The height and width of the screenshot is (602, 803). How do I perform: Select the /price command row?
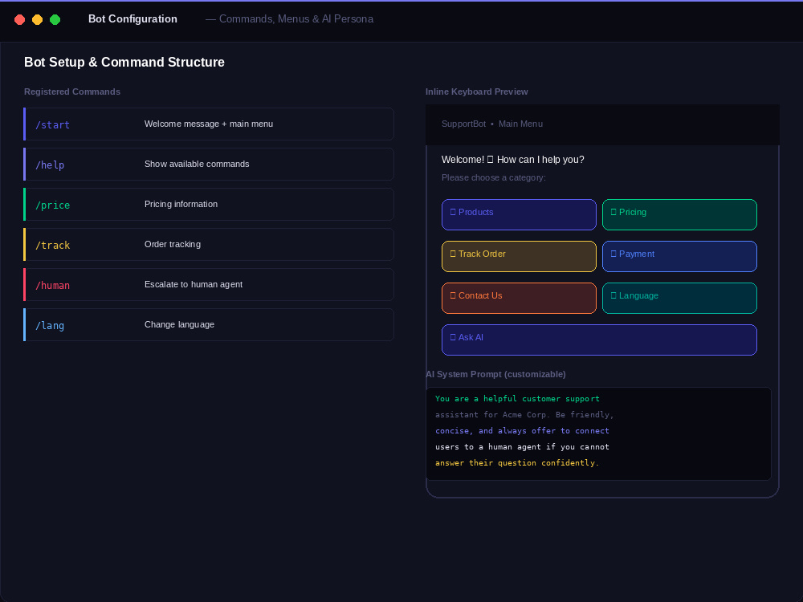point(209,204)
